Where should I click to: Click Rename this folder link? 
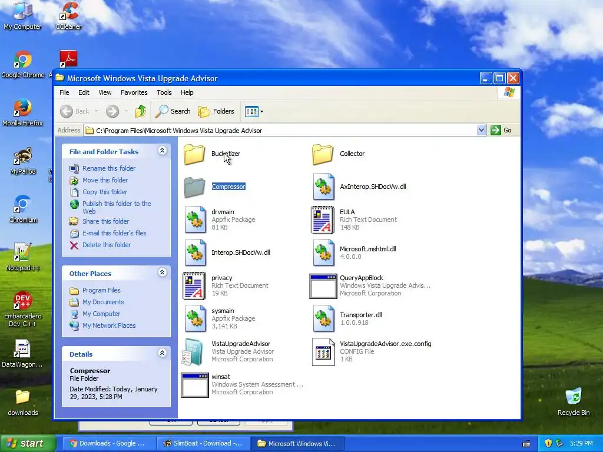109,168
